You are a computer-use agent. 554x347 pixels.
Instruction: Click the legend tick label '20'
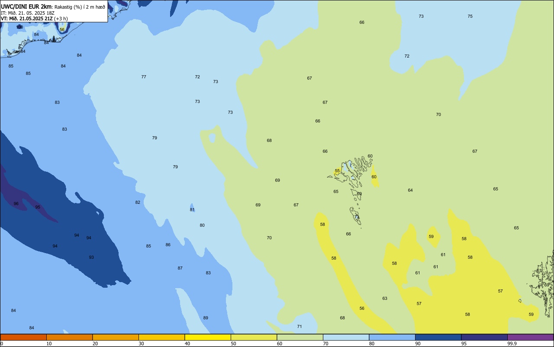95,344
